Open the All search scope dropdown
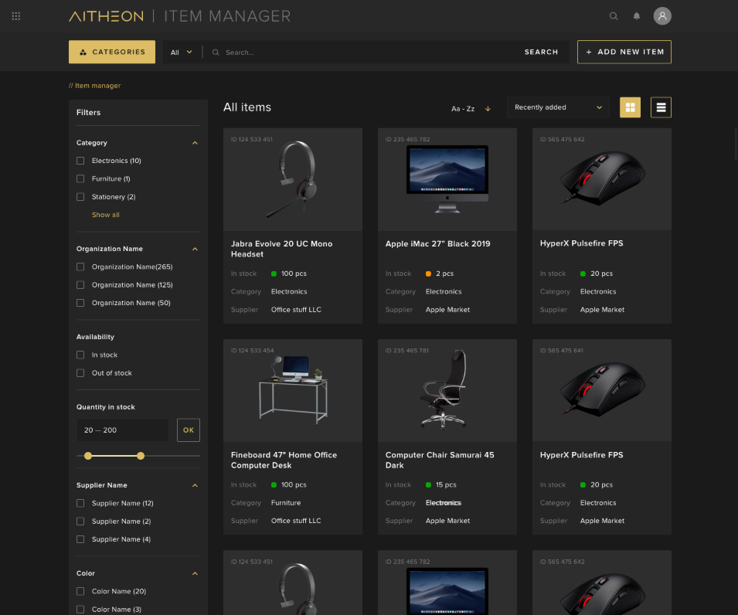738x615 pixels. 181,53
